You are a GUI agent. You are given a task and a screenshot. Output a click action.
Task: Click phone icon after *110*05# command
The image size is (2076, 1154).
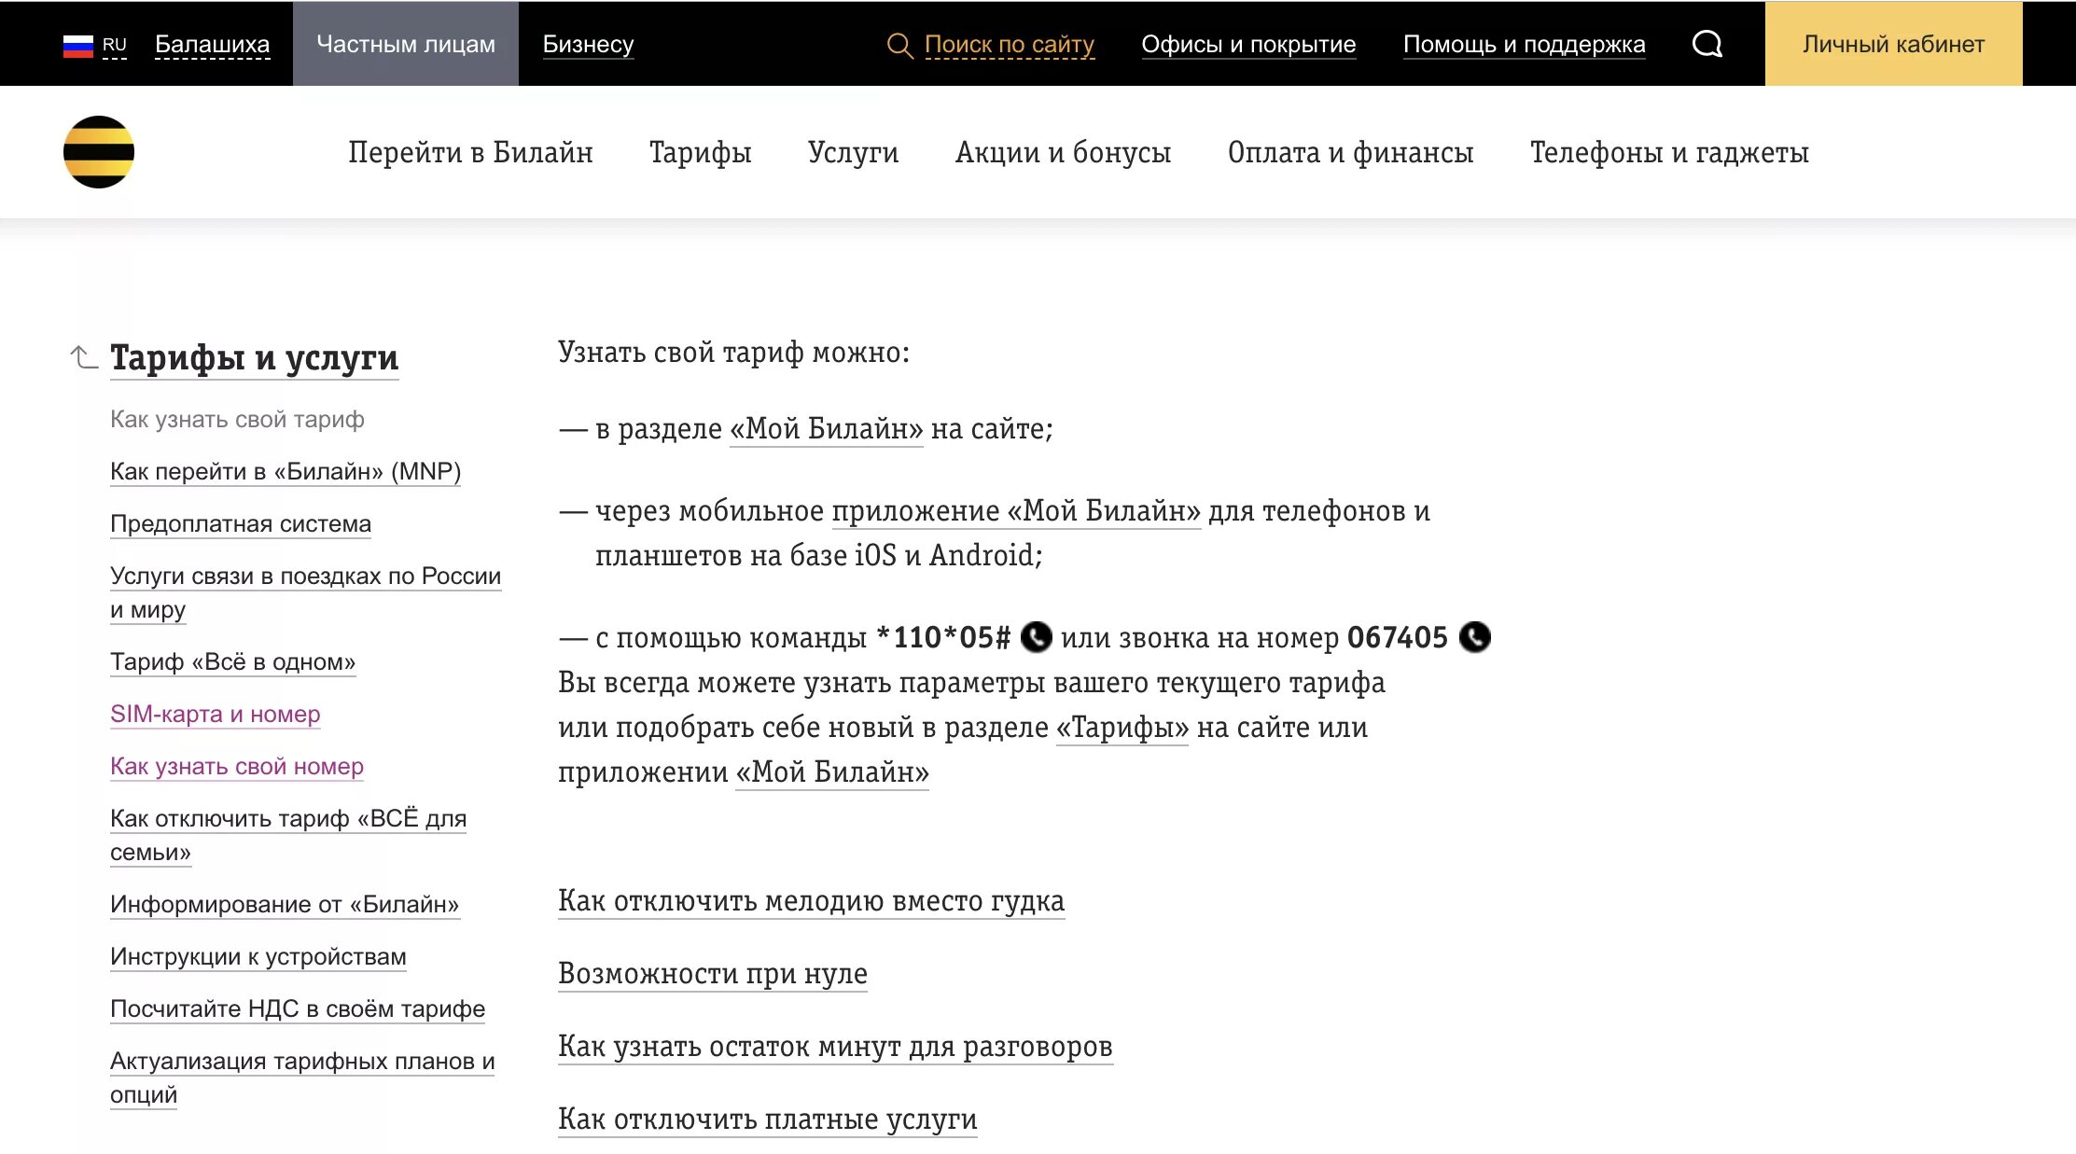[x=1037, y=637]
